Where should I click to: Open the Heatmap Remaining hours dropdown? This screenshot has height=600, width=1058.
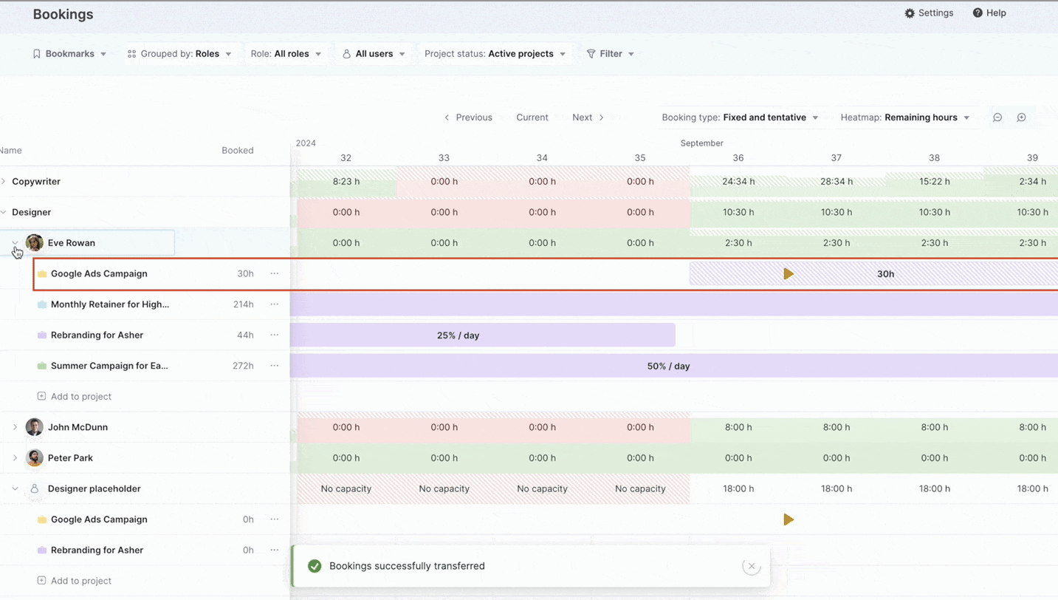coord(904,117)
